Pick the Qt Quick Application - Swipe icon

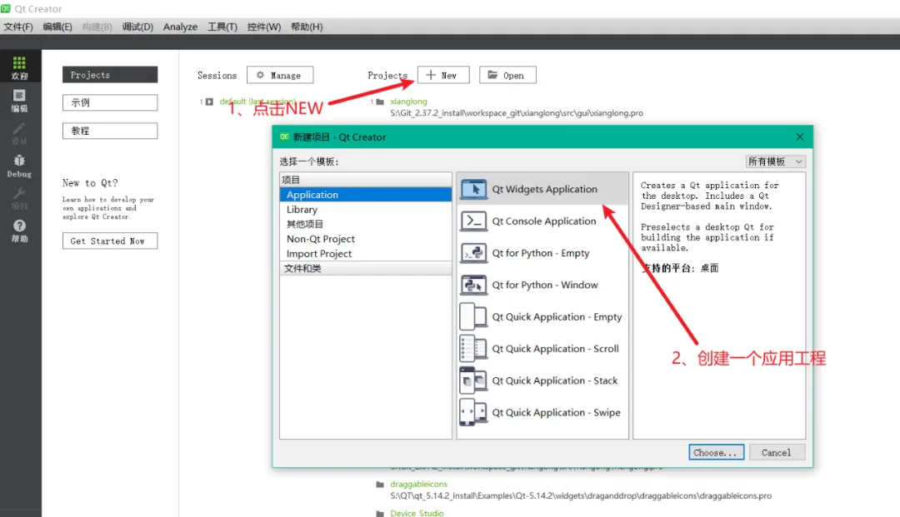point(473,413)
